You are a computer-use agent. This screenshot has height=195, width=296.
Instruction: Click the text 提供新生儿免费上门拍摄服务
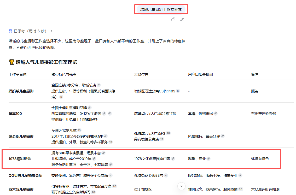coord(74,120)
